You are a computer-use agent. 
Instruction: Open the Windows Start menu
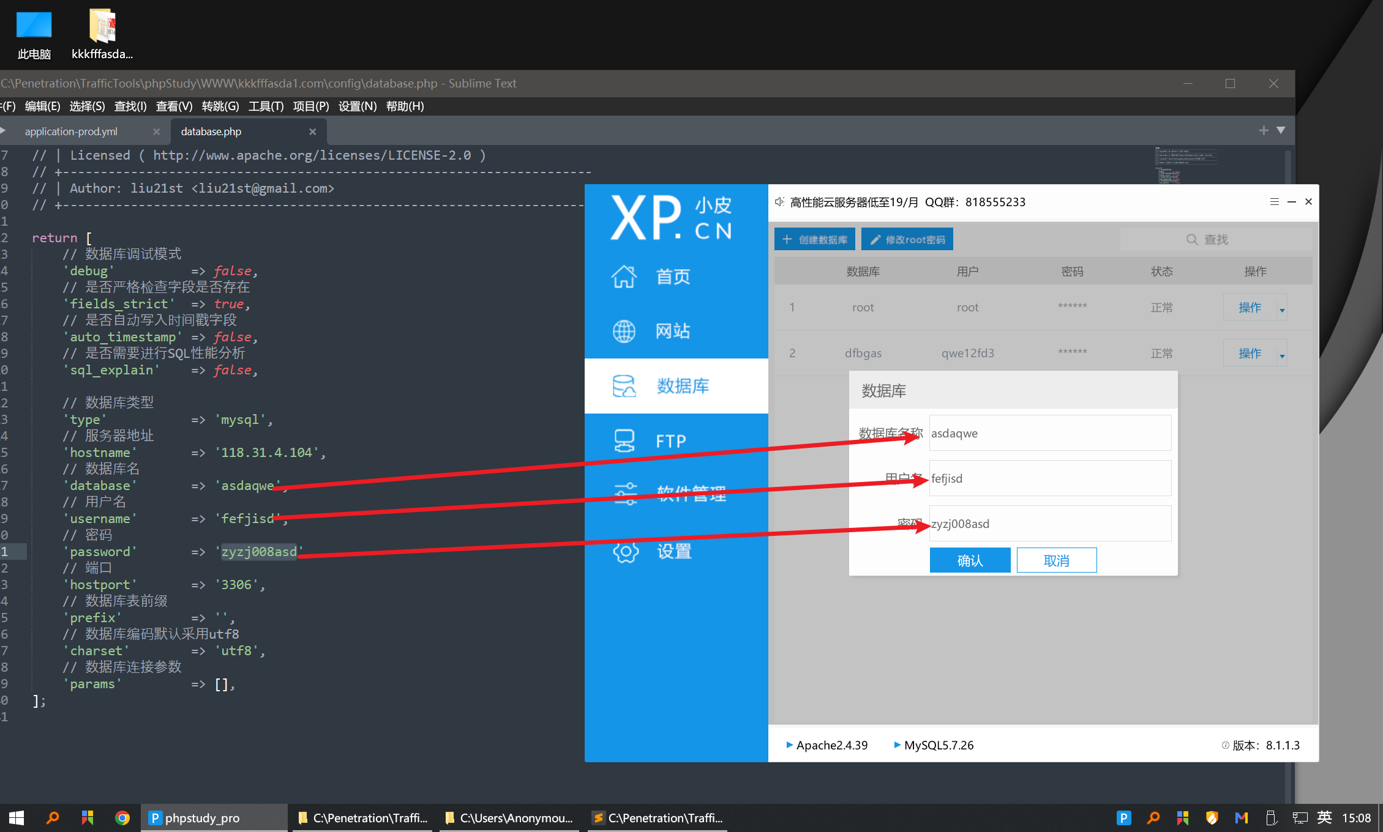point(17,818)
